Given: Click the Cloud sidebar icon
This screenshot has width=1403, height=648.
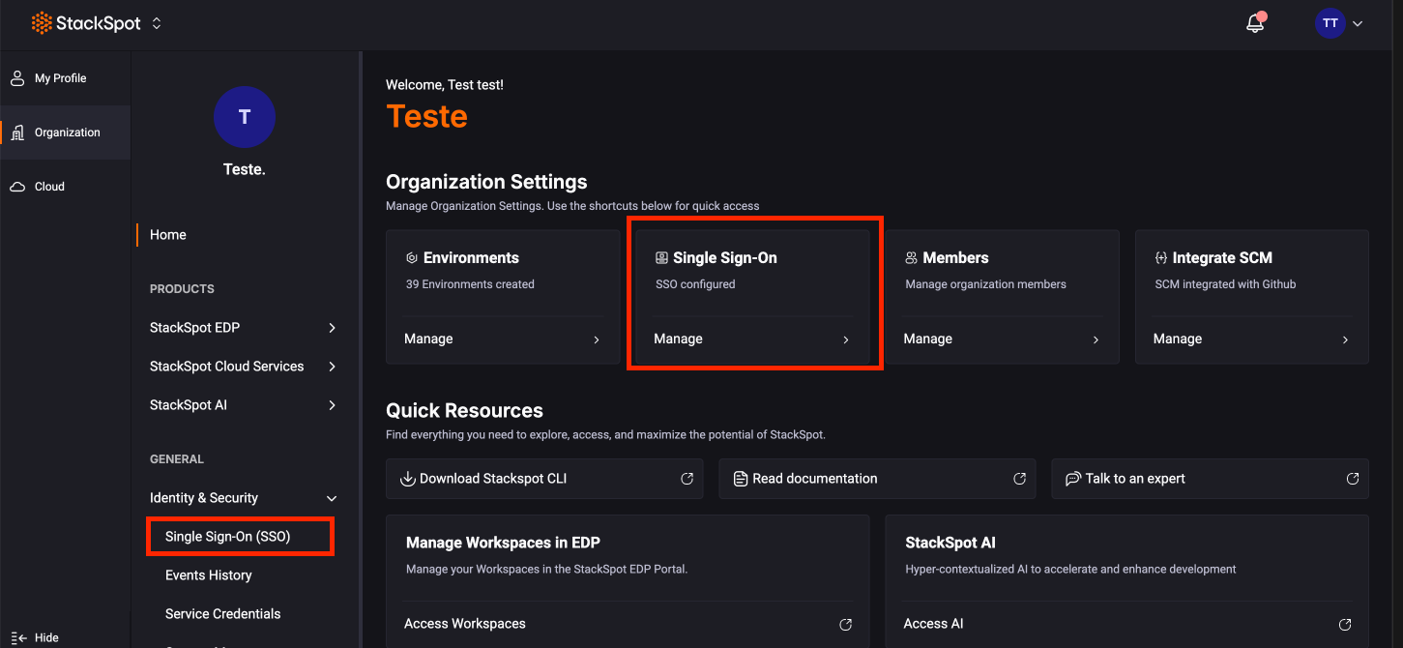Looking at the screenshot, I should 18,186.
